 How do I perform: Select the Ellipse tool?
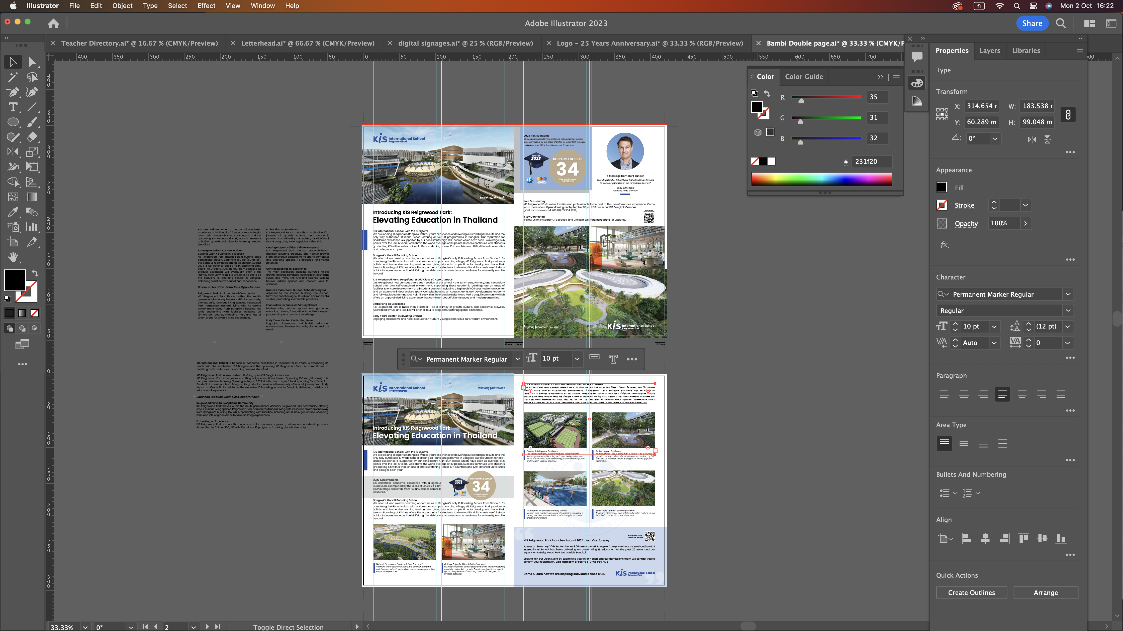click(x=13, y=122)
